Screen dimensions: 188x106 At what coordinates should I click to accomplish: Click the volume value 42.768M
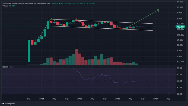(12, 6)
